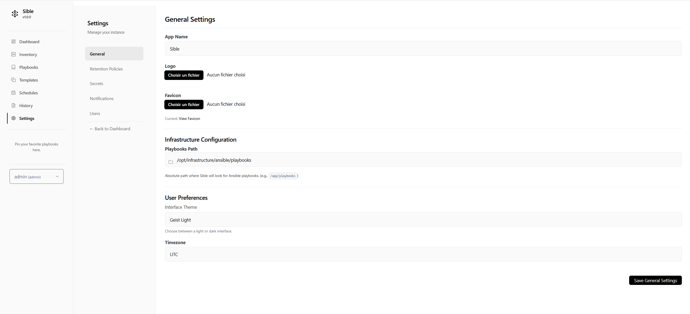Go to the Notifications settings section
Image resolution: width=690 pixels, height=314 pixels.
click(x=102, y=98)
